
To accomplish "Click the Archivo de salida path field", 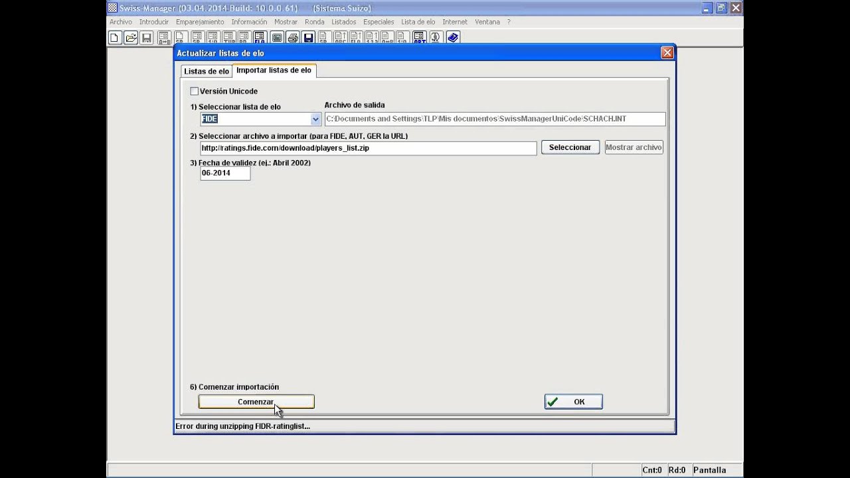I will pyautogui.click(x=495, y=119).
